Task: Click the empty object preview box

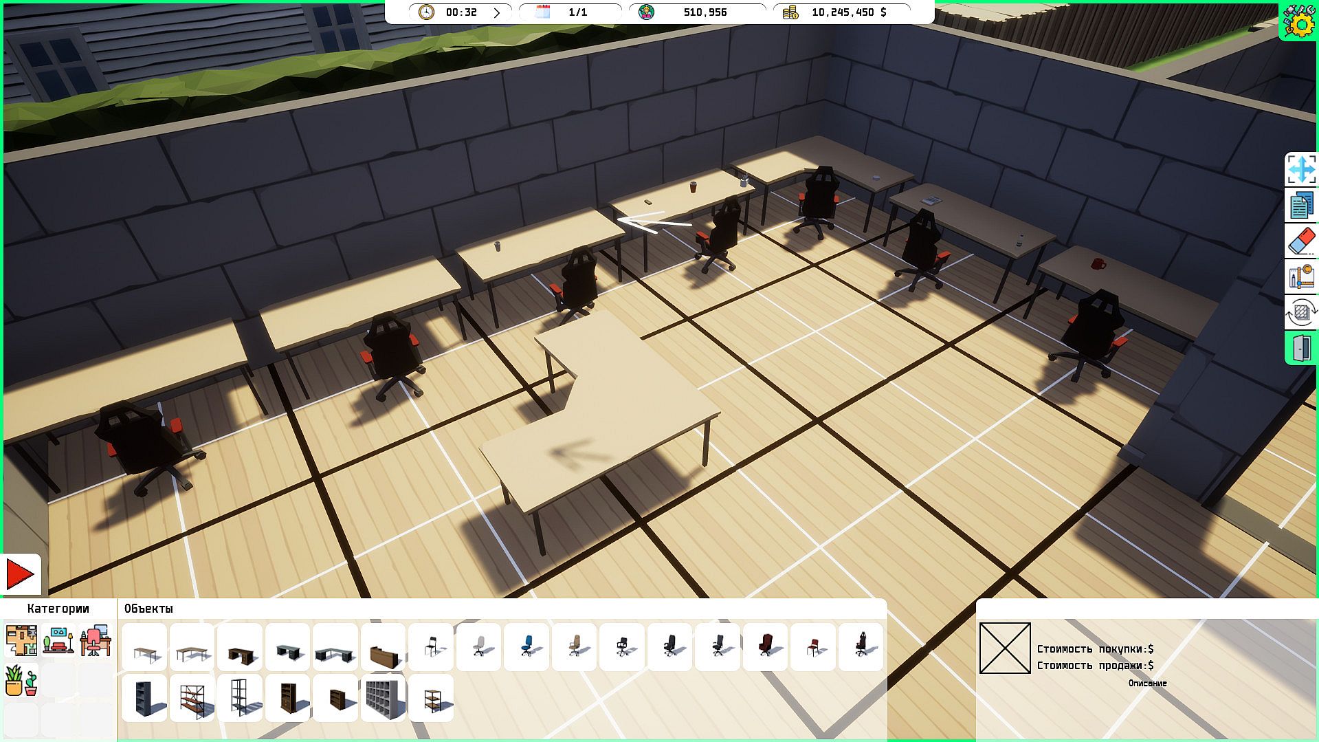Action: click(x=1005, y=648)
